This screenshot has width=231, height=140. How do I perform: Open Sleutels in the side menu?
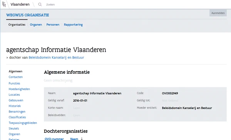14,128
